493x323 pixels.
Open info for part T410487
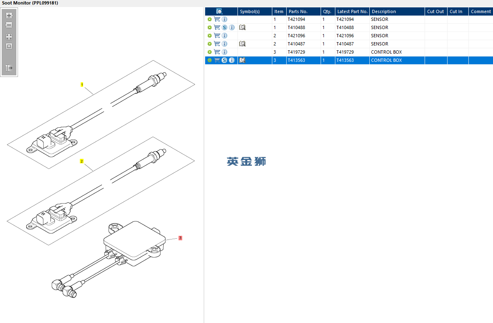224,44
